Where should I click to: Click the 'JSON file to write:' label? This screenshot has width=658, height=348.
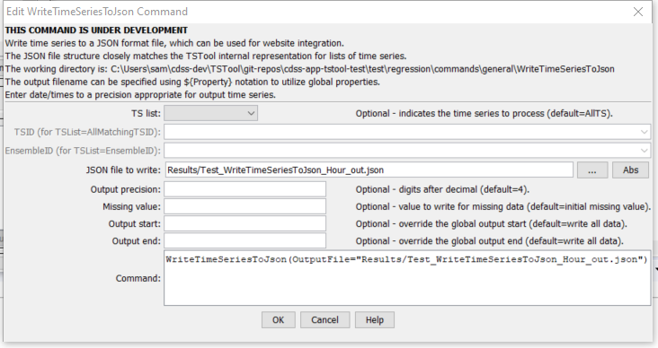[x=123, y=170]
